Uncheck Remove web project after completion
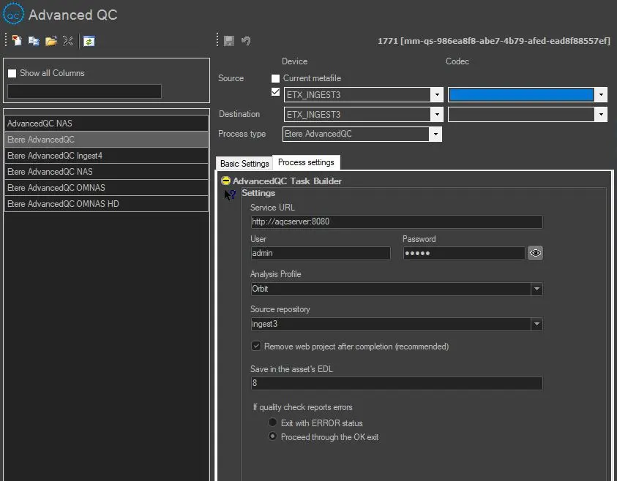Image resolution: width=617 pixels, height=481 pixels. tap(256, 346)
